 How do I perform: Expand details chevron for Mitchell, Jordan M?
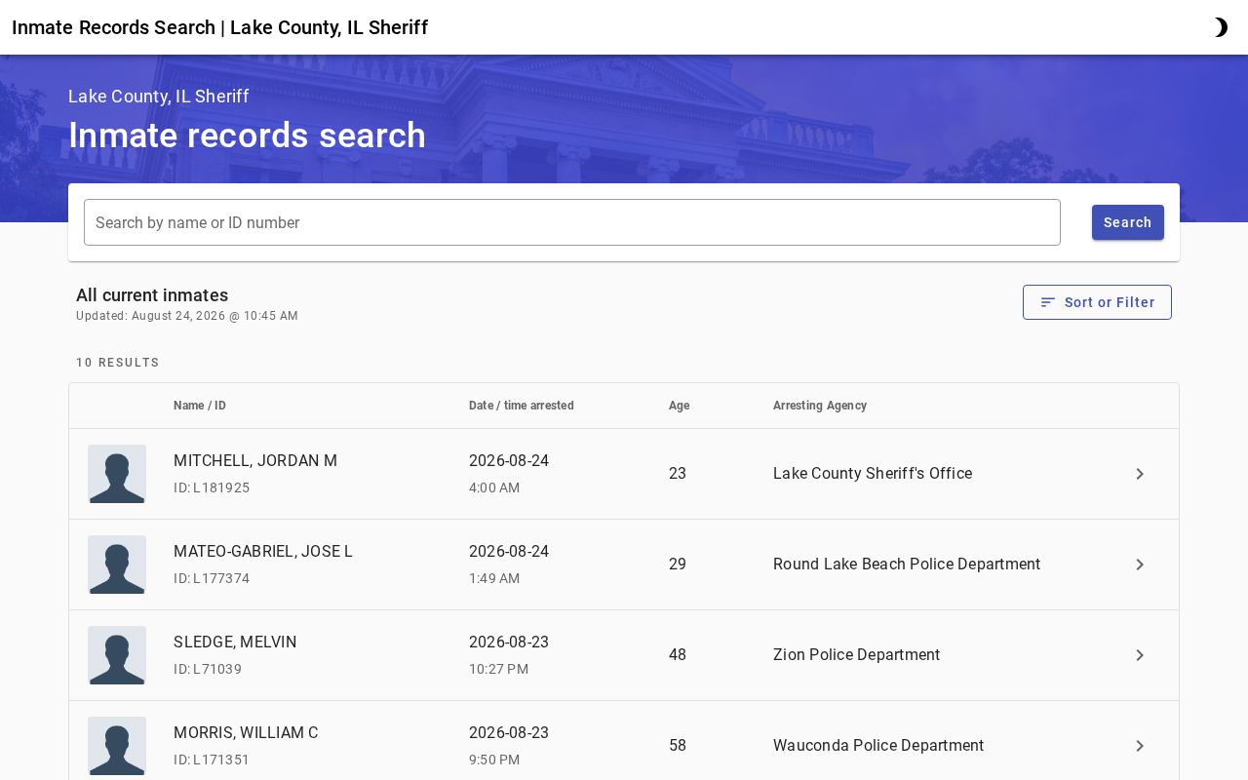pos(1140,474)
